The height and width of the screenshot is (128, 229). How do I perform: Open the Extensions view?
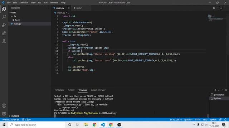(4, 33)
